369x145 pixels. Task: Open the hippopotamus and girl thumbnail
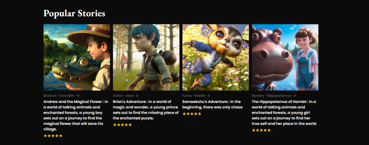click(x=285, y=57)
